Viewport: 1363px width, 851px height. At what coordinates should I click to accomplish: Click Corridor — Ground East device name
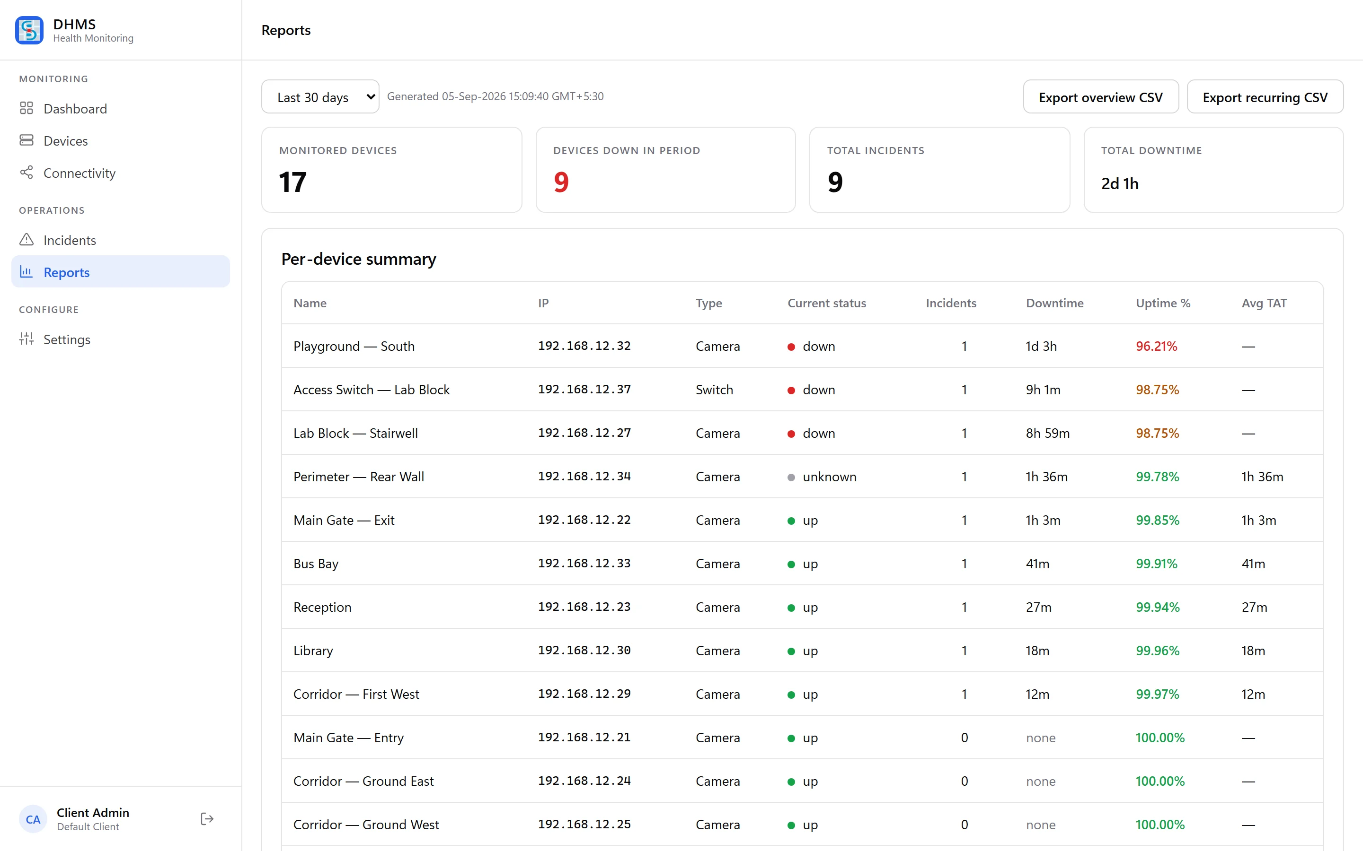point(363,781)
